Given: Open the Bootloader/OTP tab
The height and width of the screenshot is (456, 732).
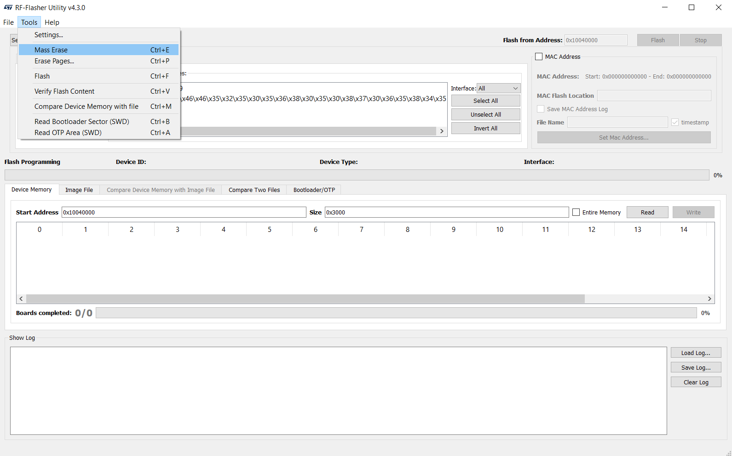Looking at the screenshot, I should [314, 190].
